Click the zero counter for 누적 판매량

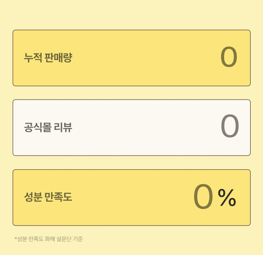[229, 57]
